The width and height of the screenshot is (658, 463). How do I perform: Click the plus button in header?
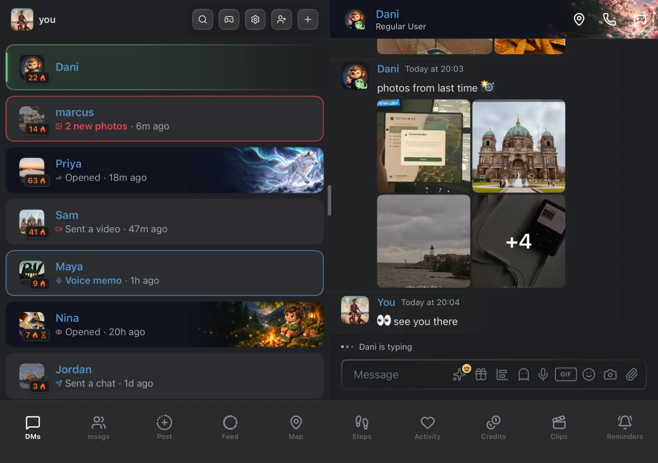tap(308, 20)
